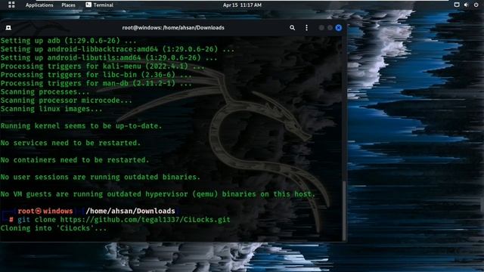Screen dimensions: 484x272
Task: Click the 'No VM guests are running outdated hypervisor' line
Action: click(158, 194)
